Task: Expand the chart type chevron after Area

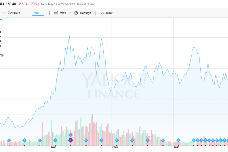Action: (x=70, y=13)
